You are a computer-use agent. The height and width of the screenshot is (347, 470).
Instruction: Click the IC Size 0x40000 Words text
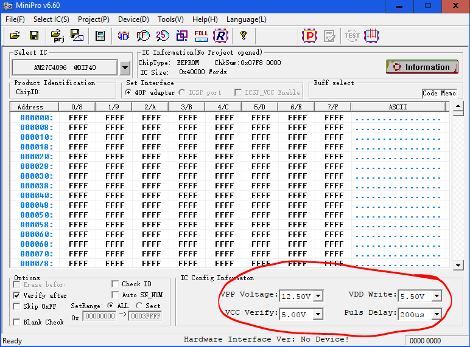click(183, 72)
